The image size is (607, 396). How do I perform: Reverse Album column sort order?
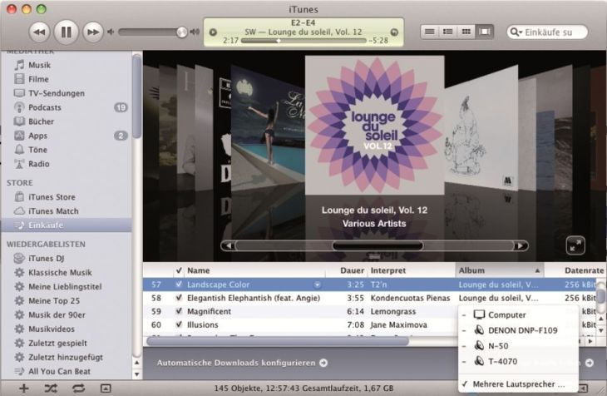(x=500, y=270)
